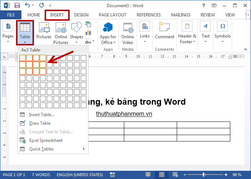This screenshot has width=251, height=179.
Task: Insert an Excel Spreadsheet
Action: tap(53, 140)
